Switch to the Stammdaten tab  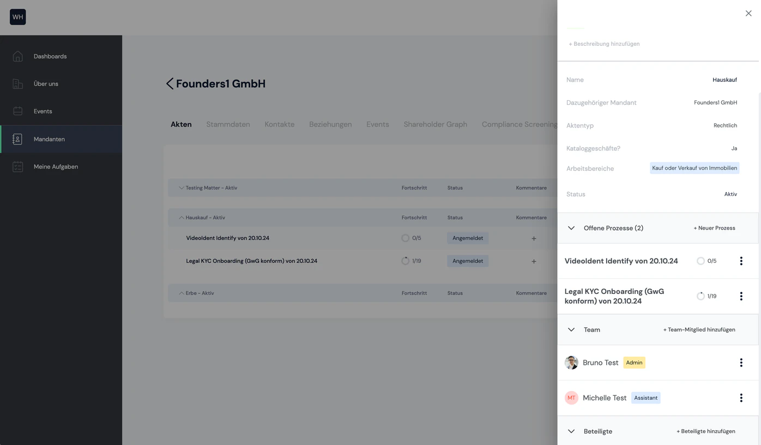coord(228,124)
